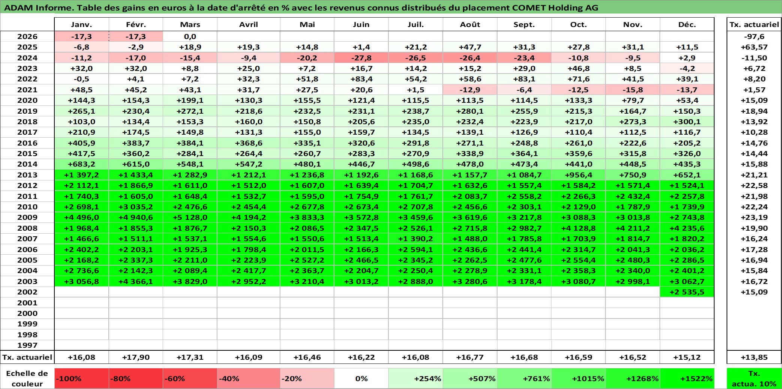Select the +2 594,1 cell in row 2006
This screenshot has height=389, width=782.
416,249
